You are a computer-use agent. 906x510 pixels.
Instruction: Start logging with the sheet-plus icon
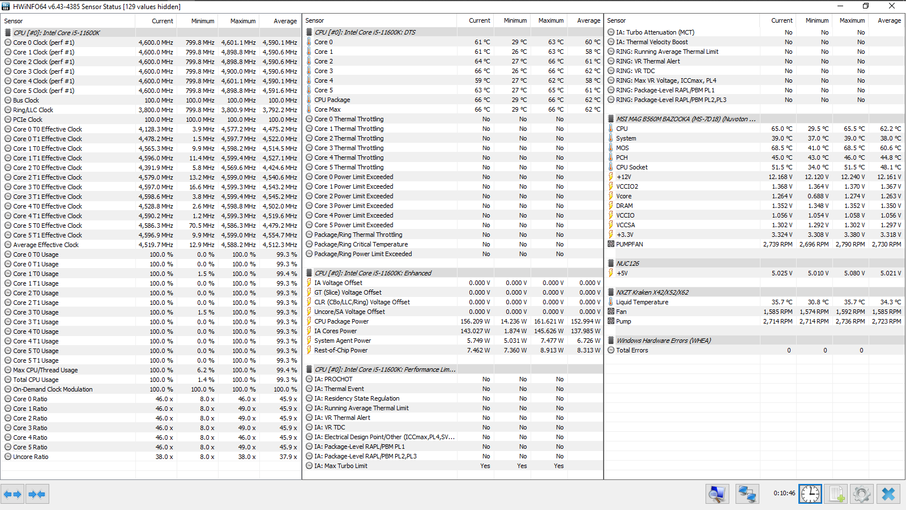coord(836,494)
